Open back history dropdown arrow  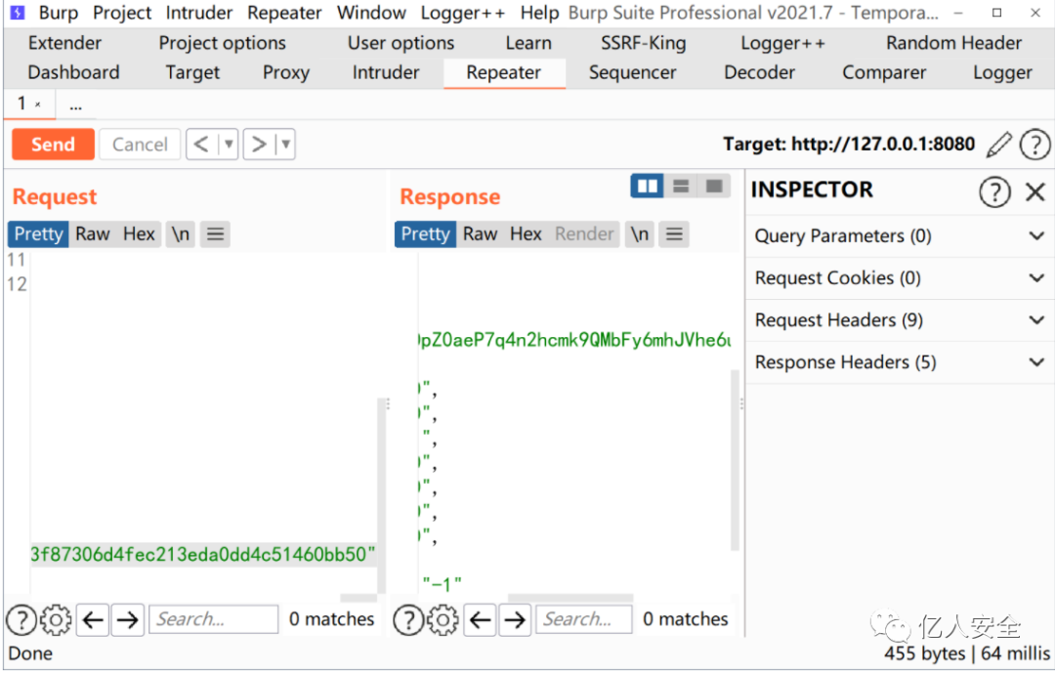pyautogui.click(x=229, y=144)
